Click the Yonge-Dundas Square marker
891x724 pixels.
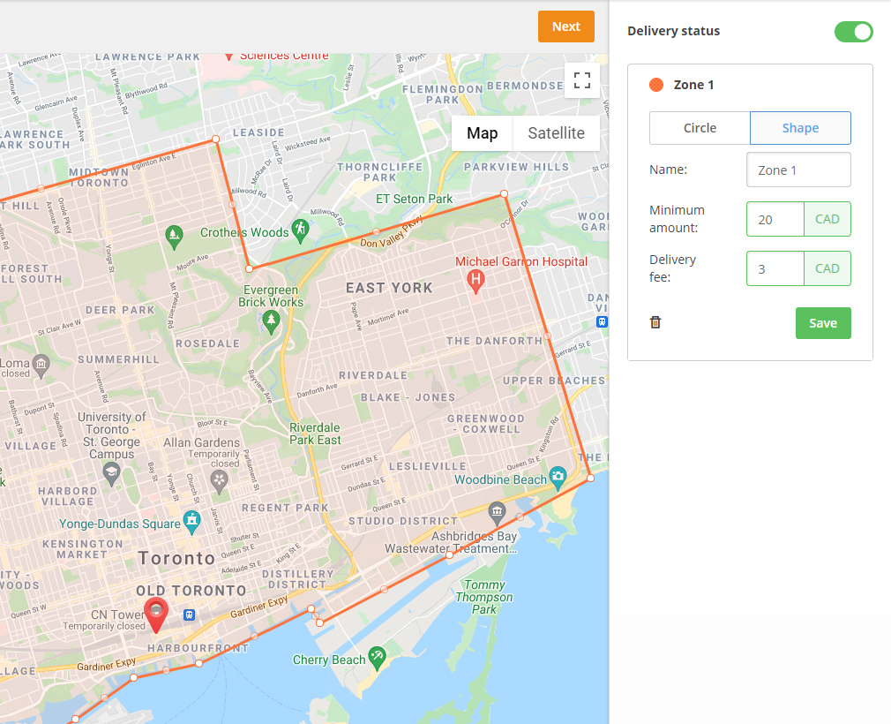[192, 523]
